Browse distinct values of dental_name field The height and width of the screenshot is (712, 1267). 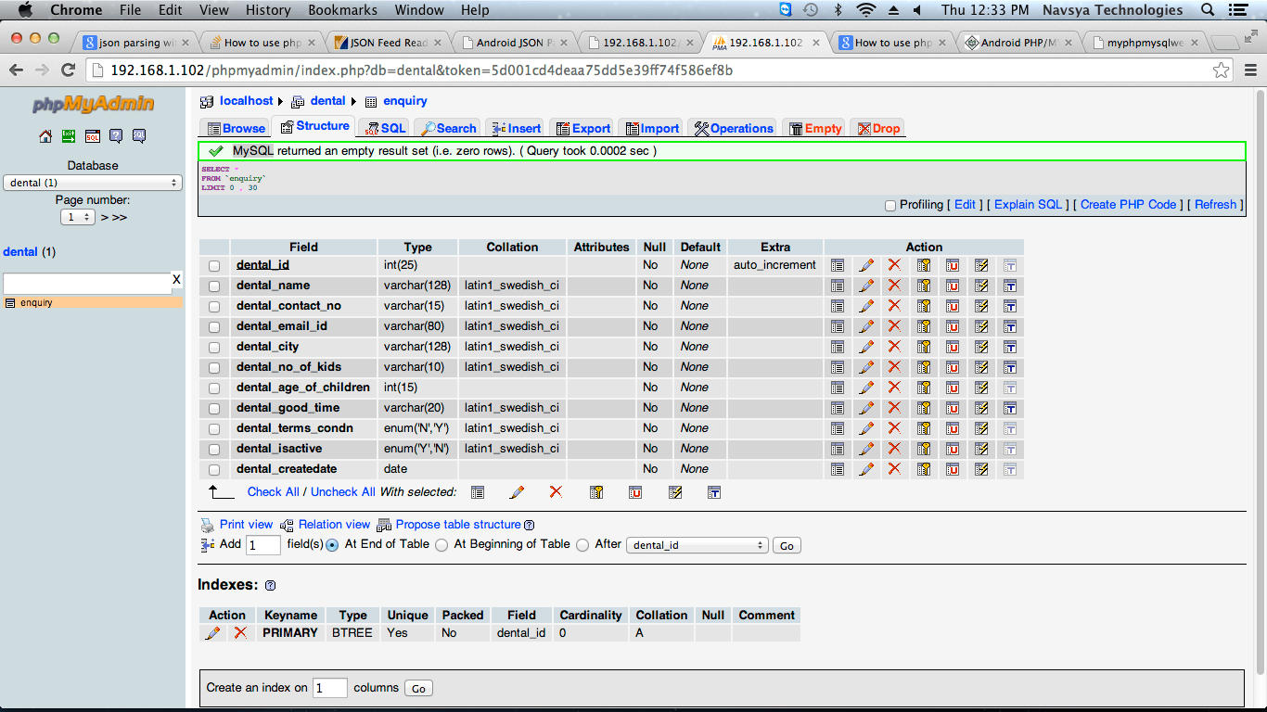click(x=838, y=285)
